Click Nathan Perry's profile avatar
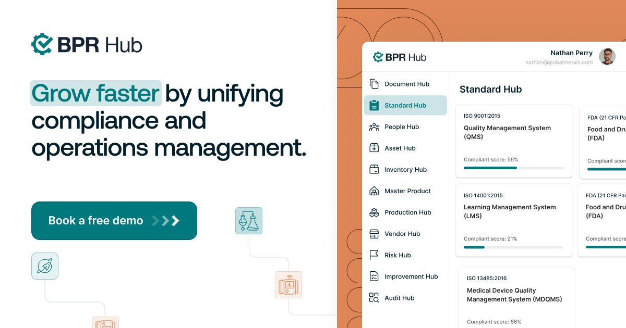The height and width of the screenshot is (328, 626). coord(607,57)
